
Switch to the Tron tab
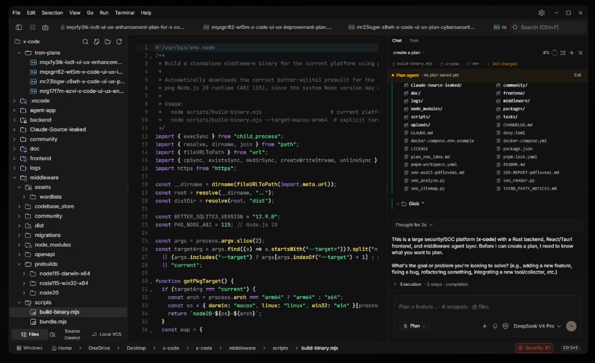(x=414, y=41)
